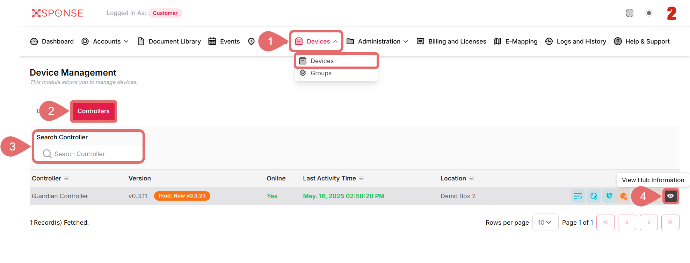Toggle fullscreen with the dashed square icon
Viewport: 690px width, 263px height.
coord(630,13)
